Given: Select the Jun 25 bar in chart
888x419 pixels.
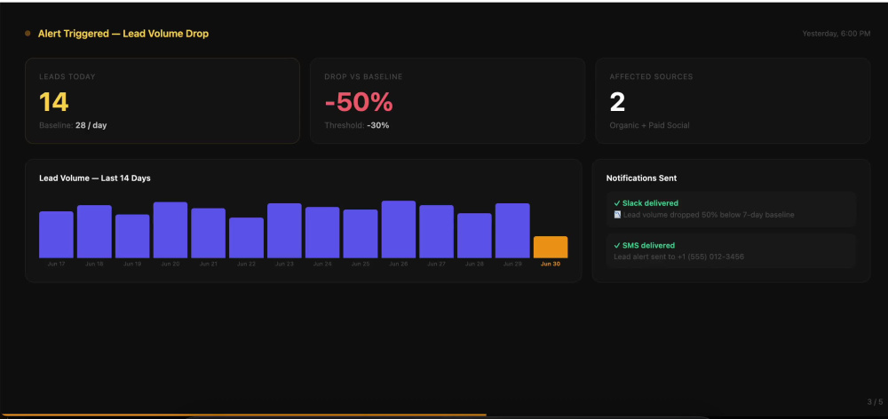Looking at the screenshot, I should coord(361,233).
